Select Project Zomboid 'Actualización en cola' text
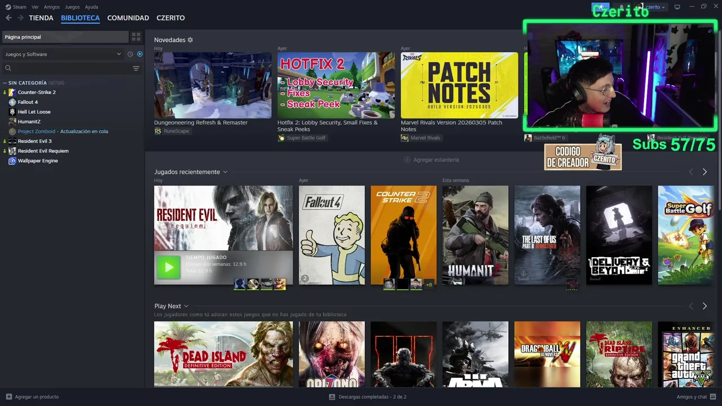Screen dimensions: 722x406 coord(84,131)
